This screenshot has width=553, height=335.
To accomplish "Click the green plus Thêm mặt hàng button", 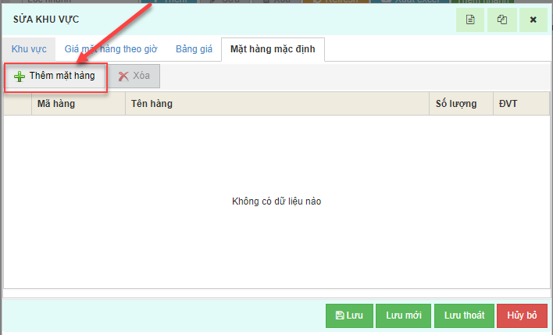I will pos(55,77).
